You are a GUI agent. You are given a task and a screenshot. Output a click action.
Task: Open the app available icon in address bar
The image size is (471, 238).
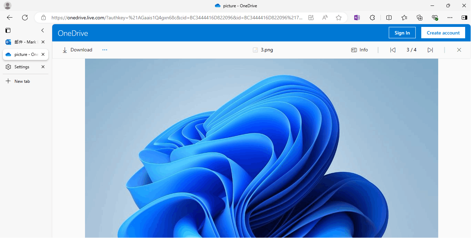pos(311,18)
